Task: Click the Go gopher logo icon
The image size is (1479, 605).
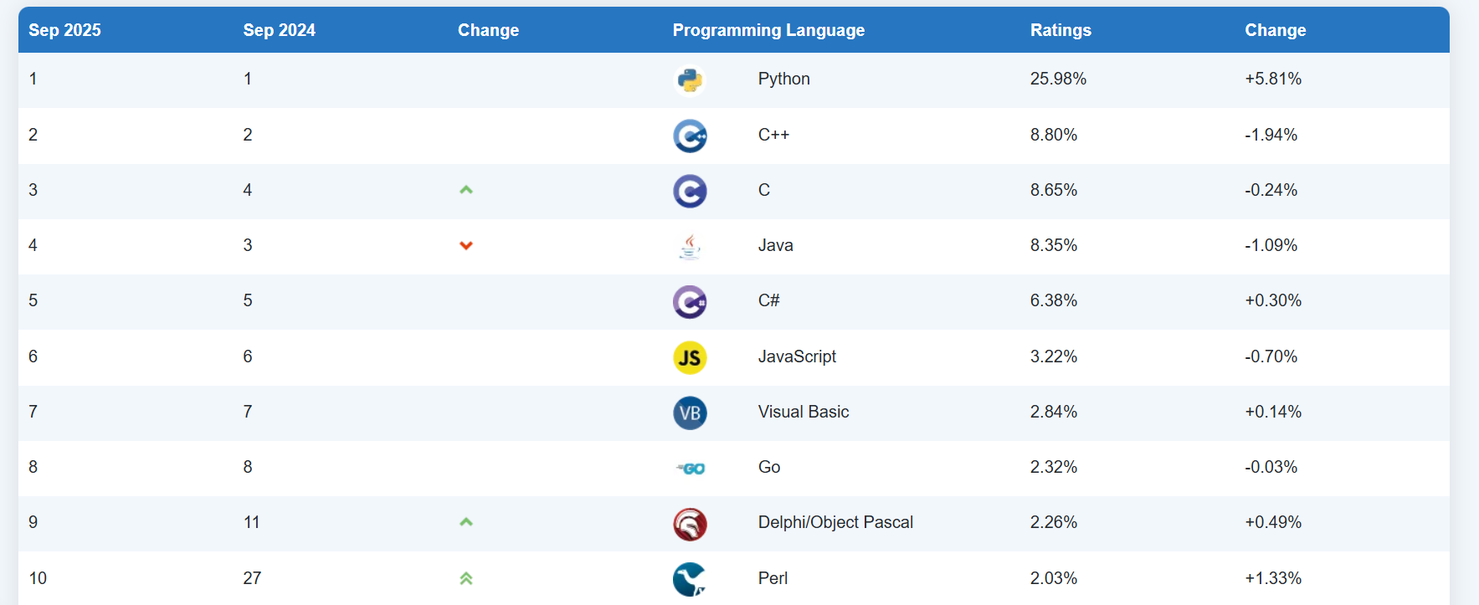Action: coord(691,468)
